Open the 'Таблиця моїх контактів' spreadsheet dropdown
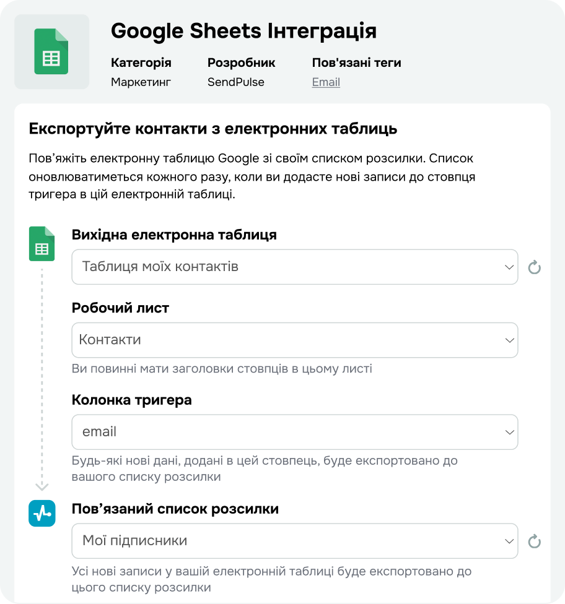 (294, 267)
